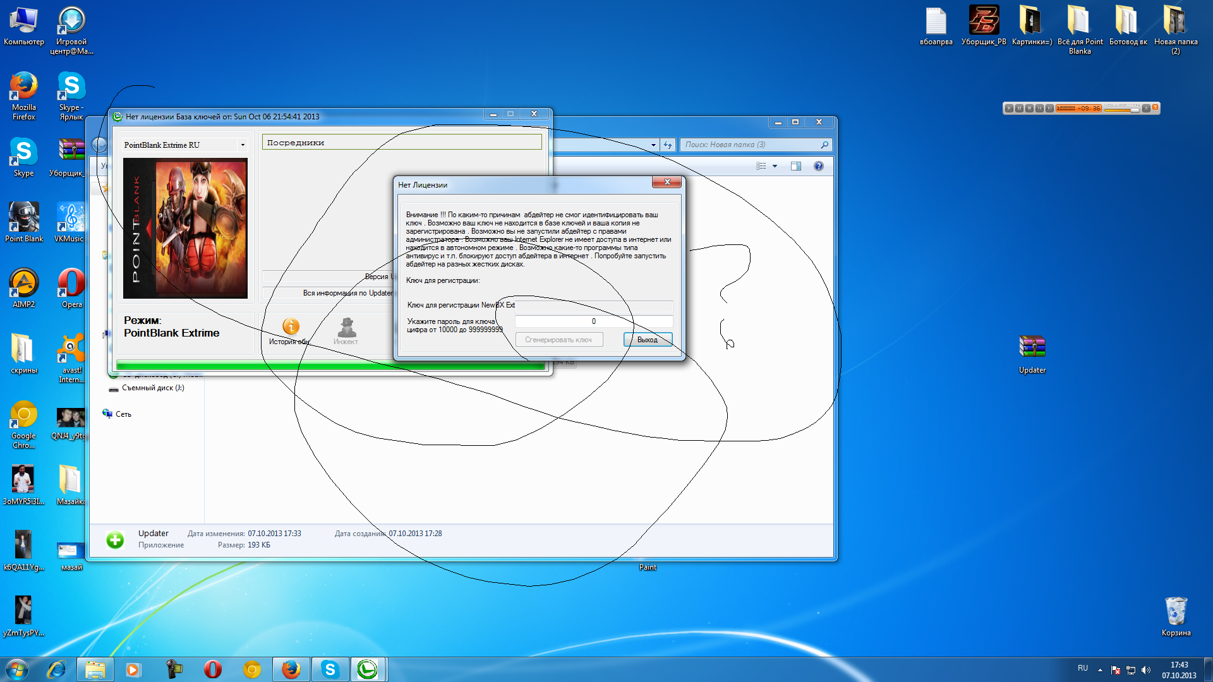This screenshot has height=682, width=1213.
Task: Click the eject button in AIMP mini player
Action: [1146, 109]
